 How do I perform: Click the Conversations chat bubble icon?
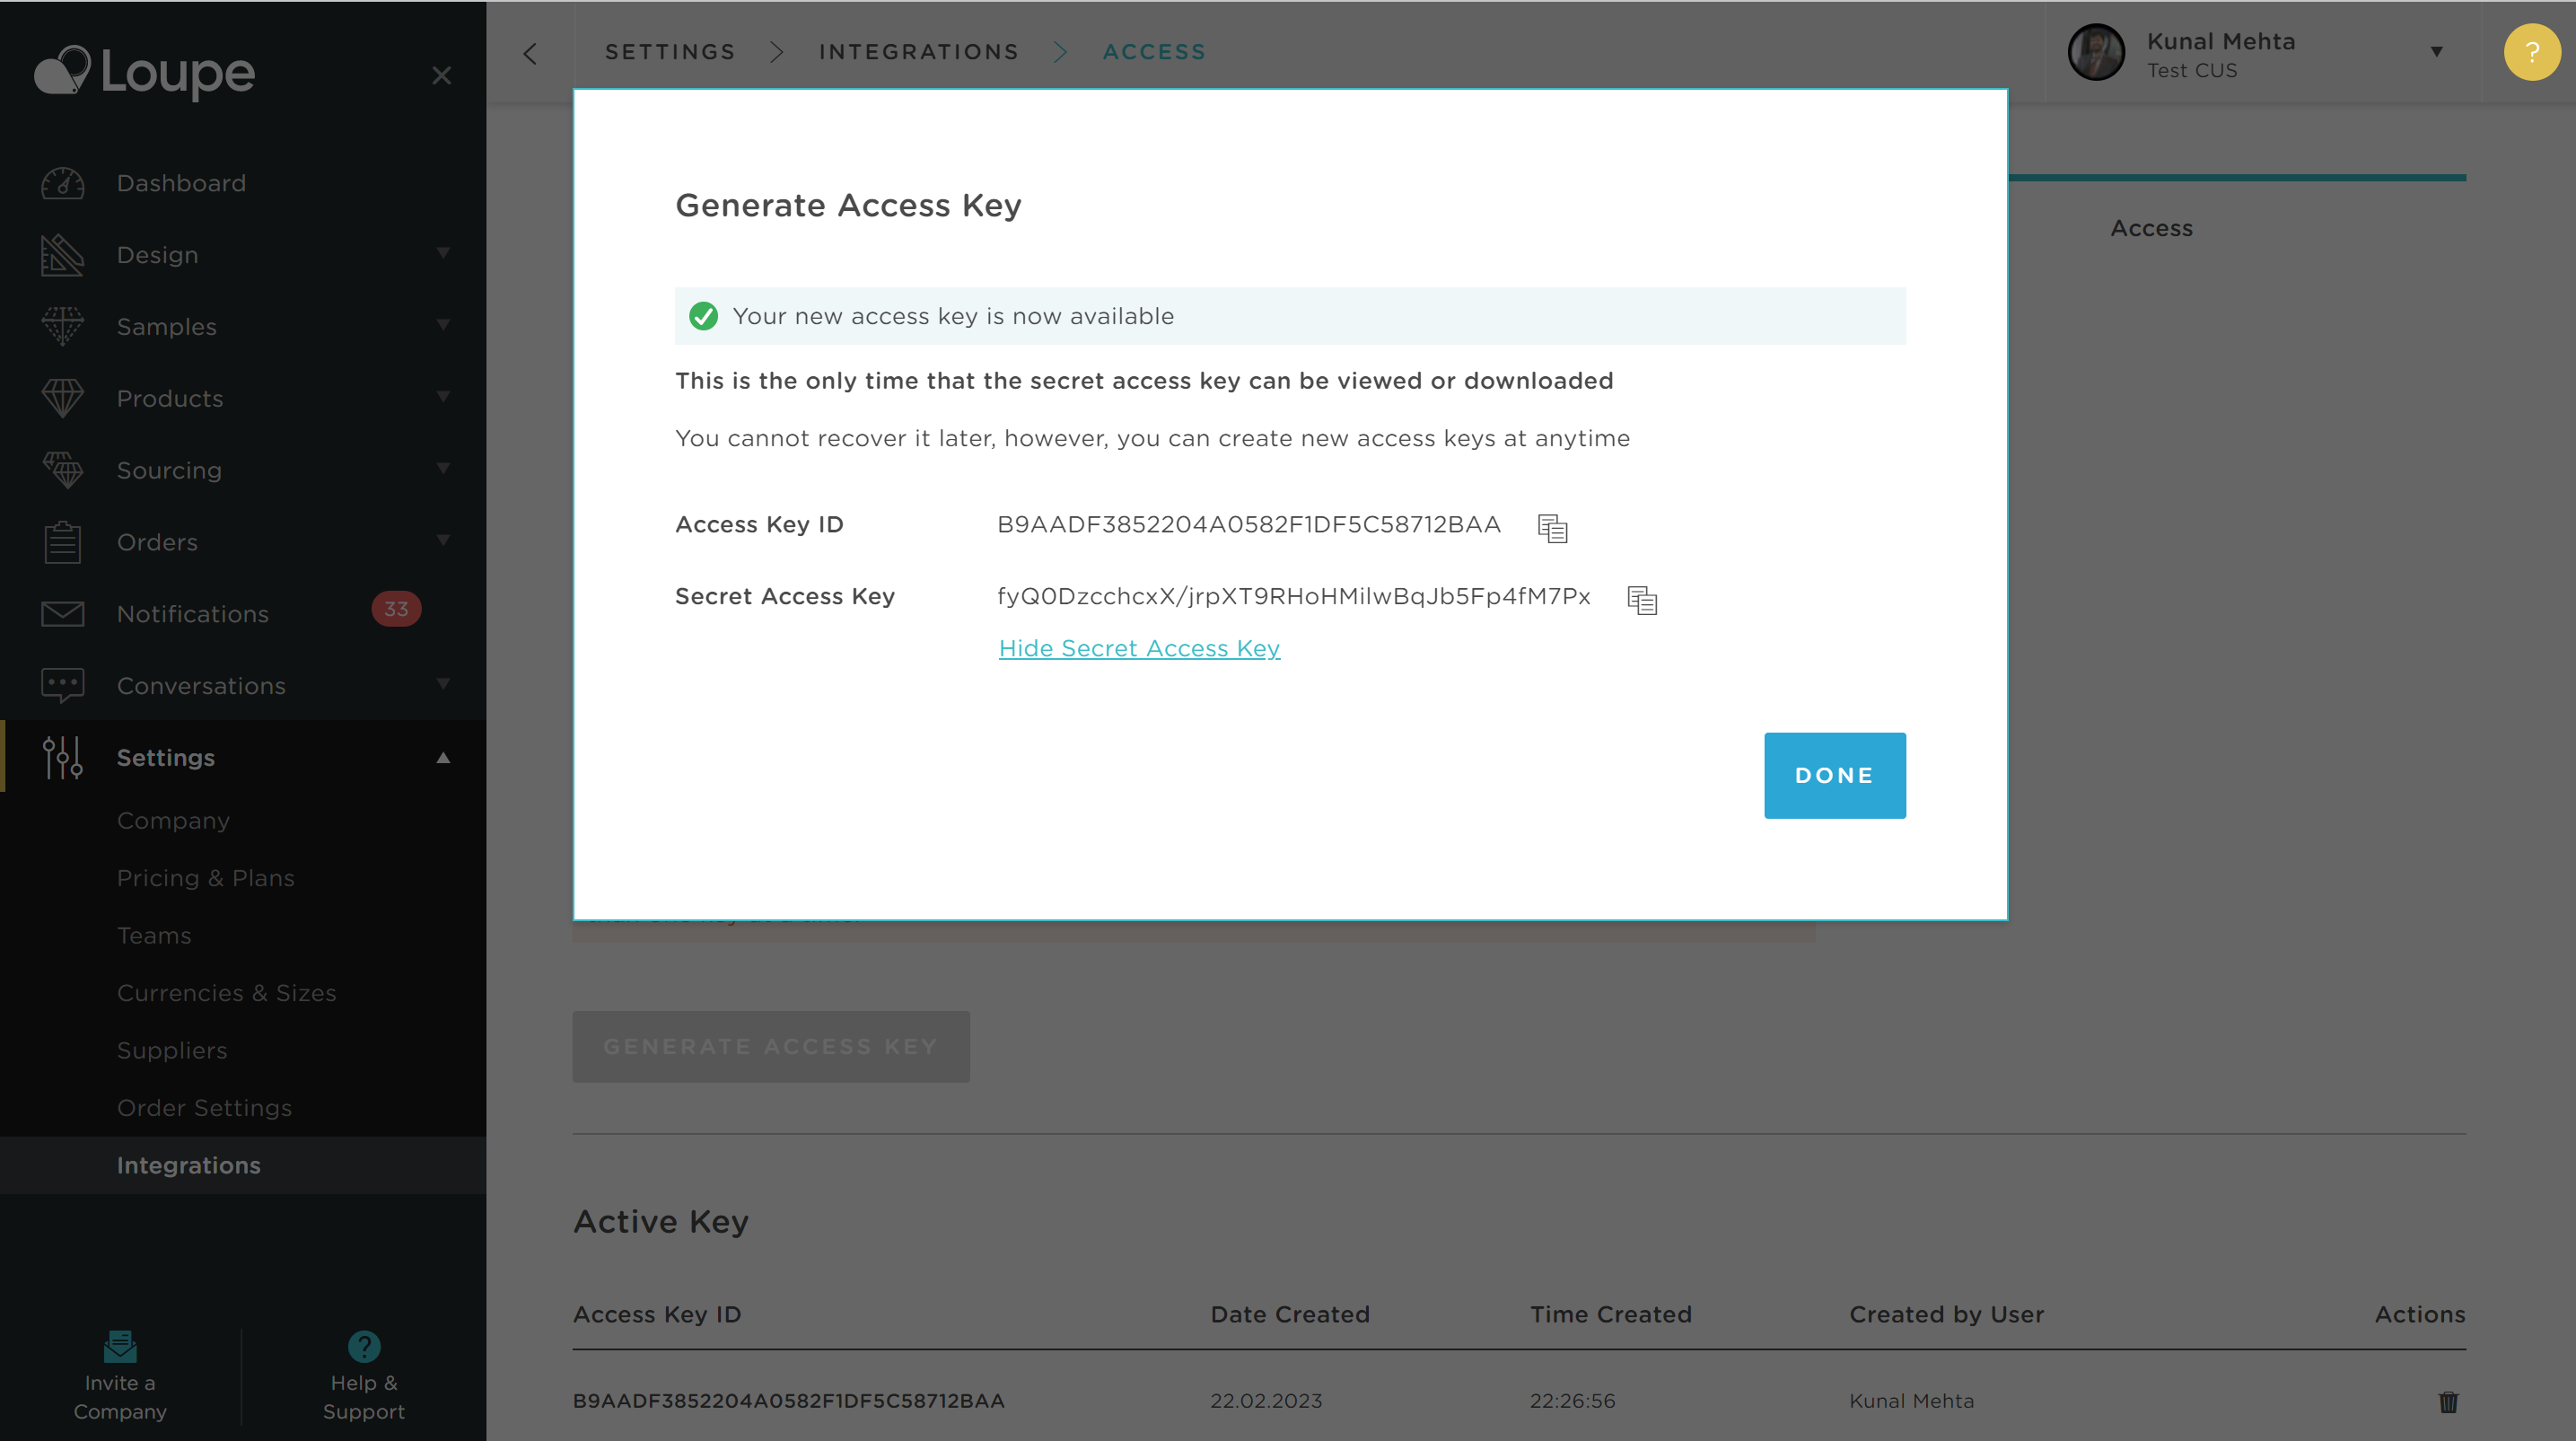(62, 685)
